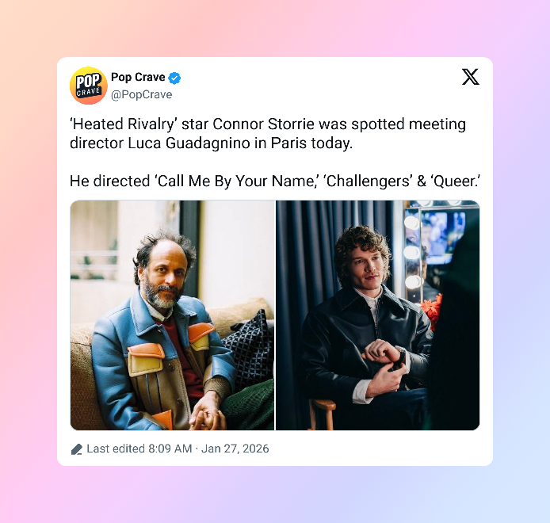Click the Pop Crave profile avatar
550x523 pixels.
[89, 86]
